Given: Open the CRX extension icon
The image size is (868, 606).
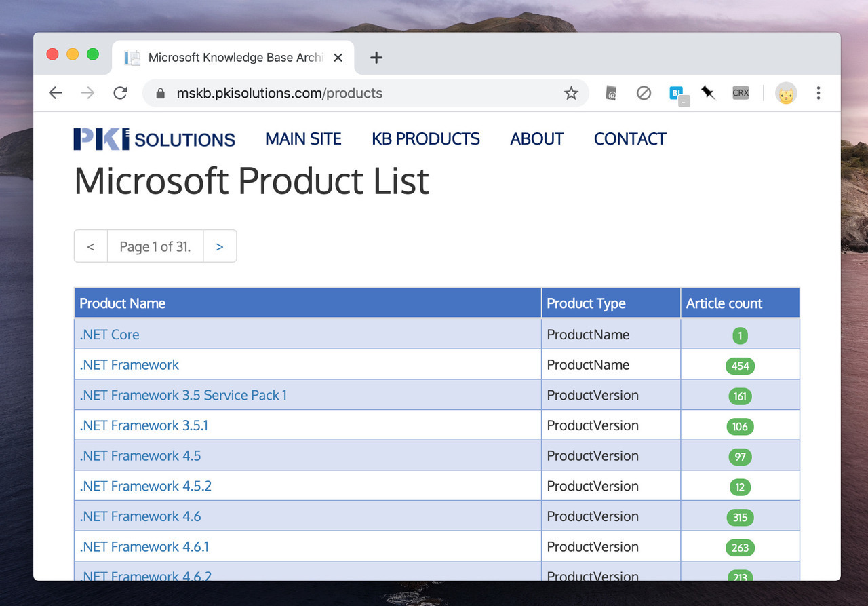Looking at the screenshot, I should (741, 93).
